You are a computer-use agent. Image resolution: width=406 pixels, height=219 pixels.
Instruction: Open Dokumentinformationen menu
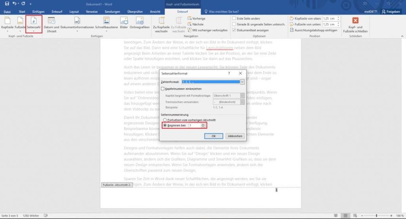click(77, 24)
